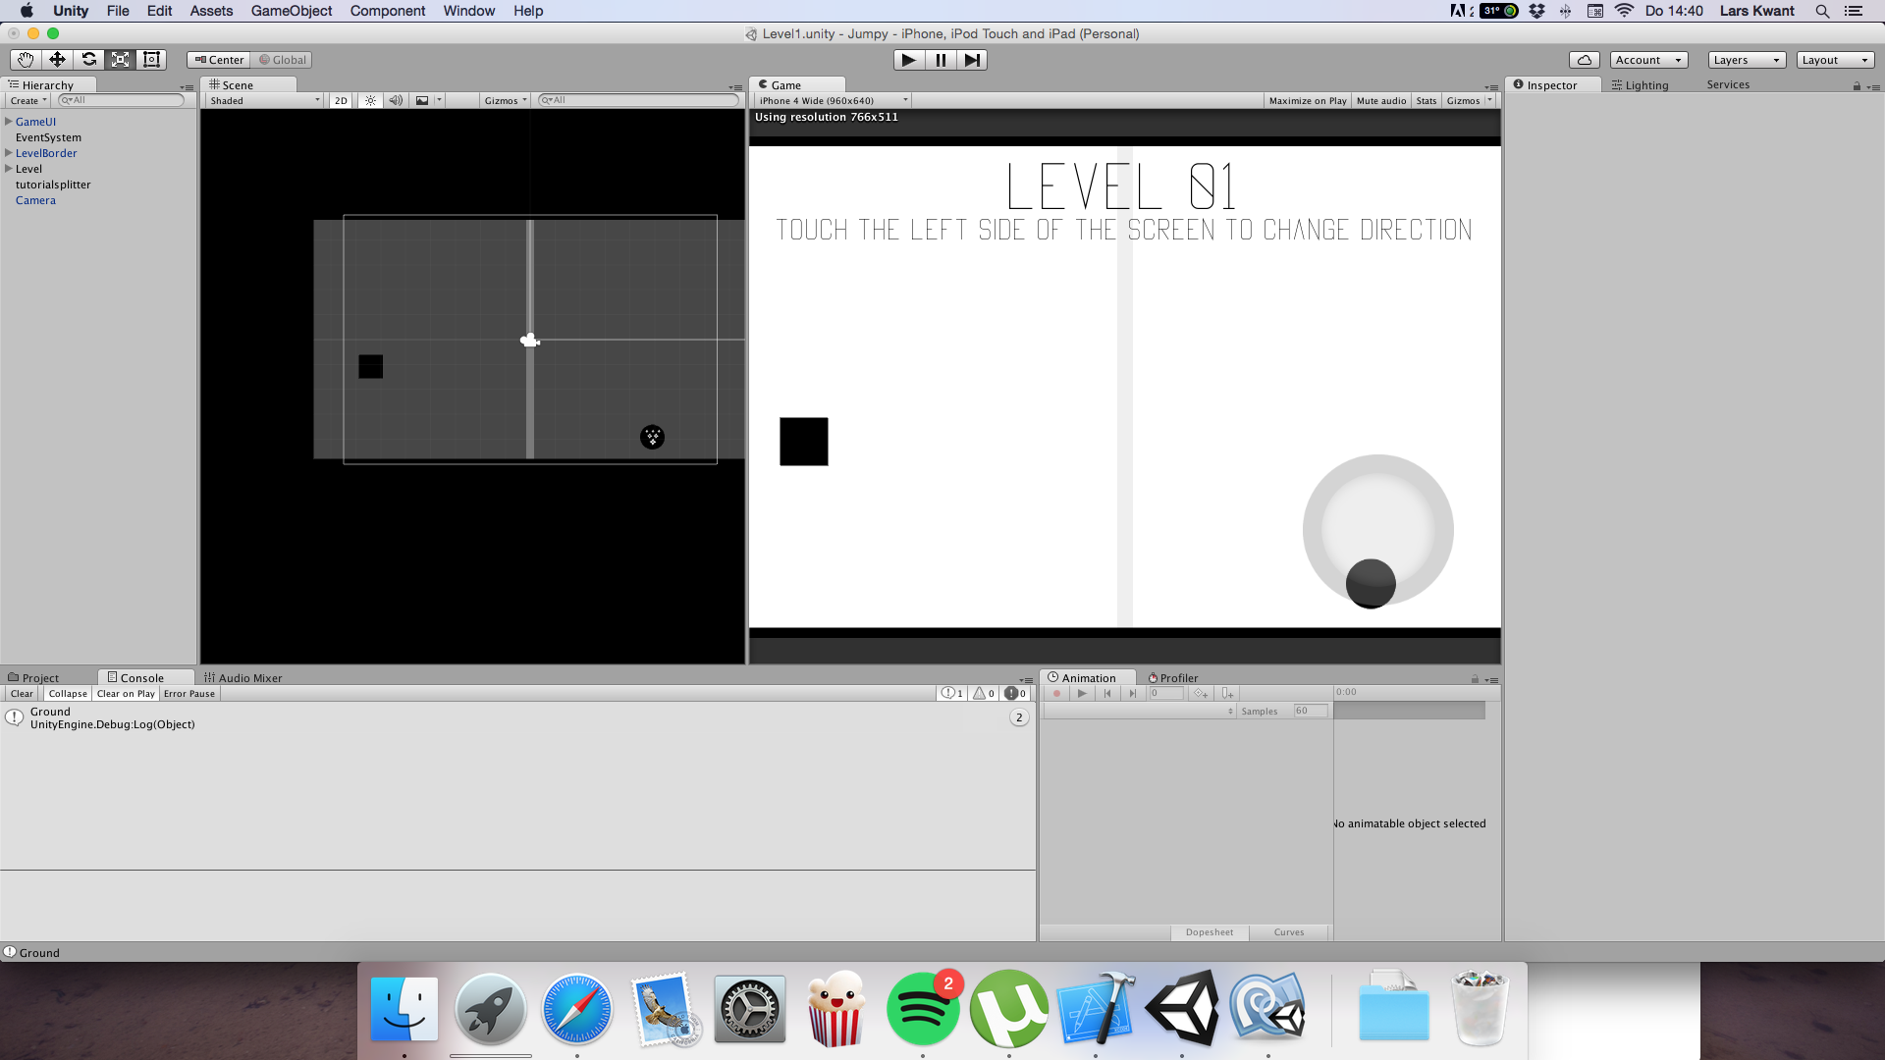Toggle Global handle rotation button
This screenshot has width=1885, height=1060.
point(282,60)
